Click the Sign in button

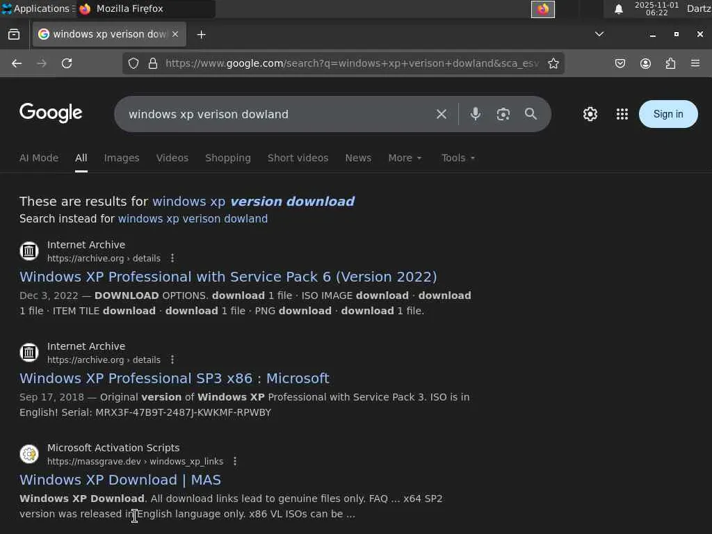668,114
